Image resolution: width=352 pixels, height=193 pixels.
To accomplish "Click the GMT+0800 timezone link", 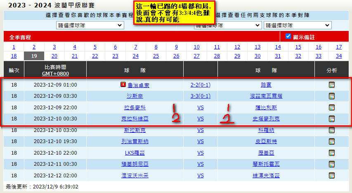I will 55,74.
